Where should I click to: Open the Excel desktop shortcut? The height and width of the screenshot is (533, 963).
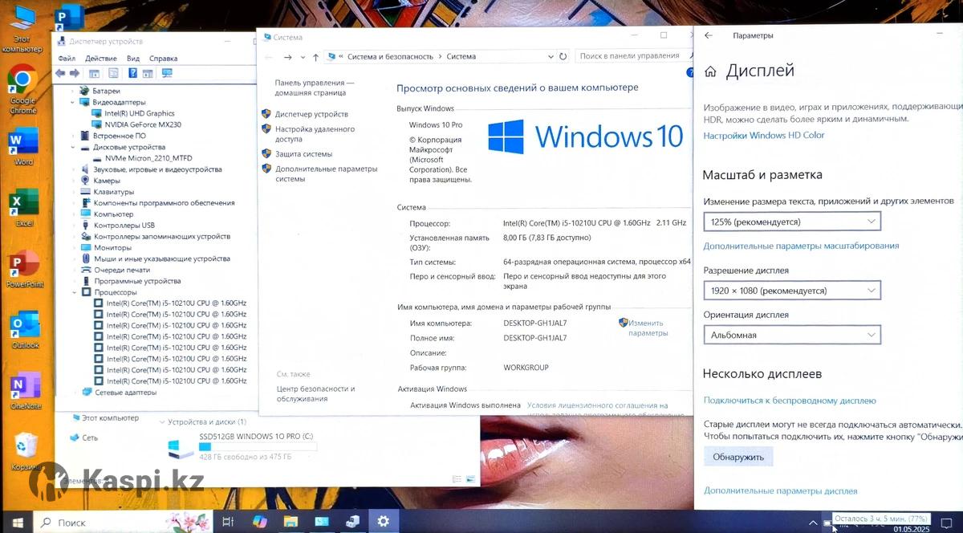pos(23,207)
